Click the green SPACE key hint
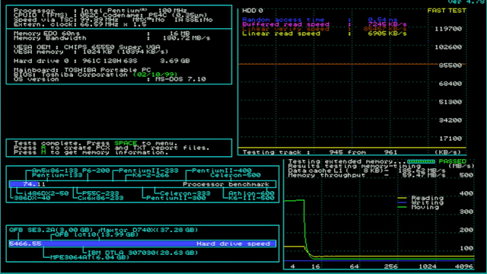 126,143
